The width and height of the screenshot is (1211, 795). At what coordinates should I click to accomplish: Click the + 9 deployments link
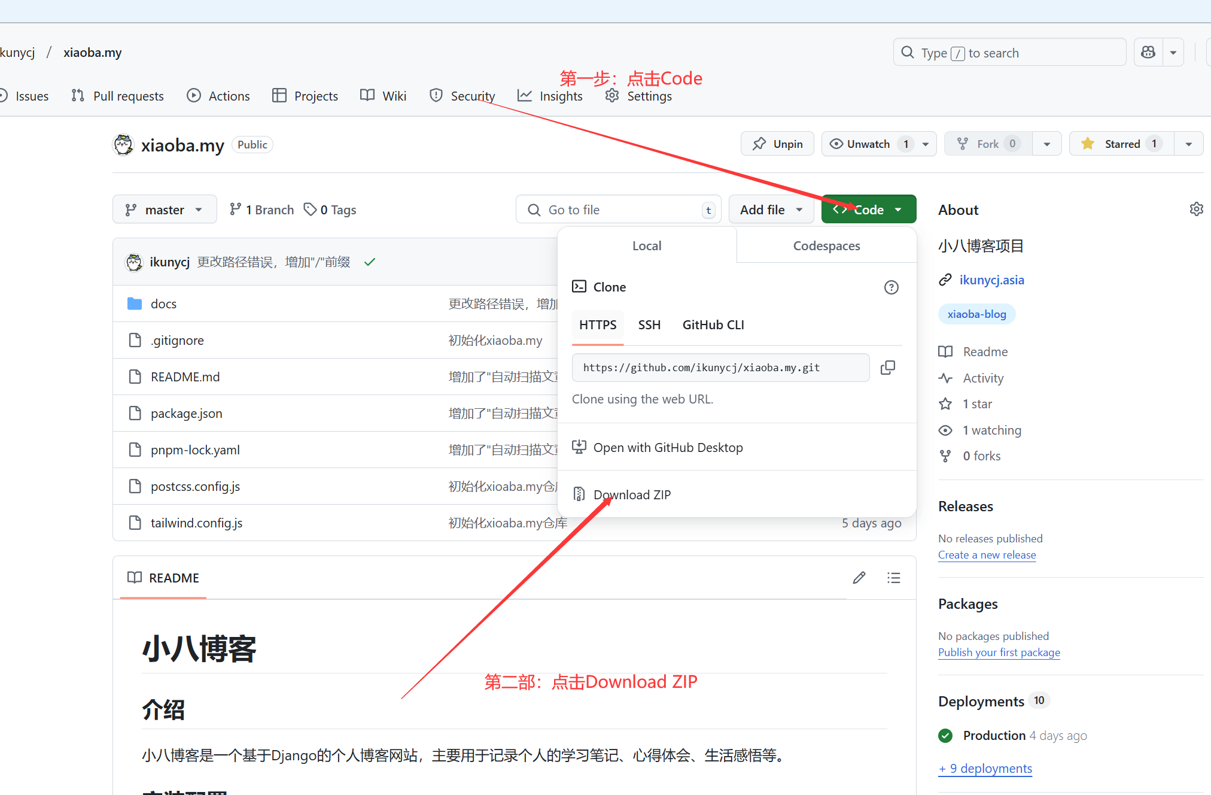pyautogui.click(x=985, y=769)
